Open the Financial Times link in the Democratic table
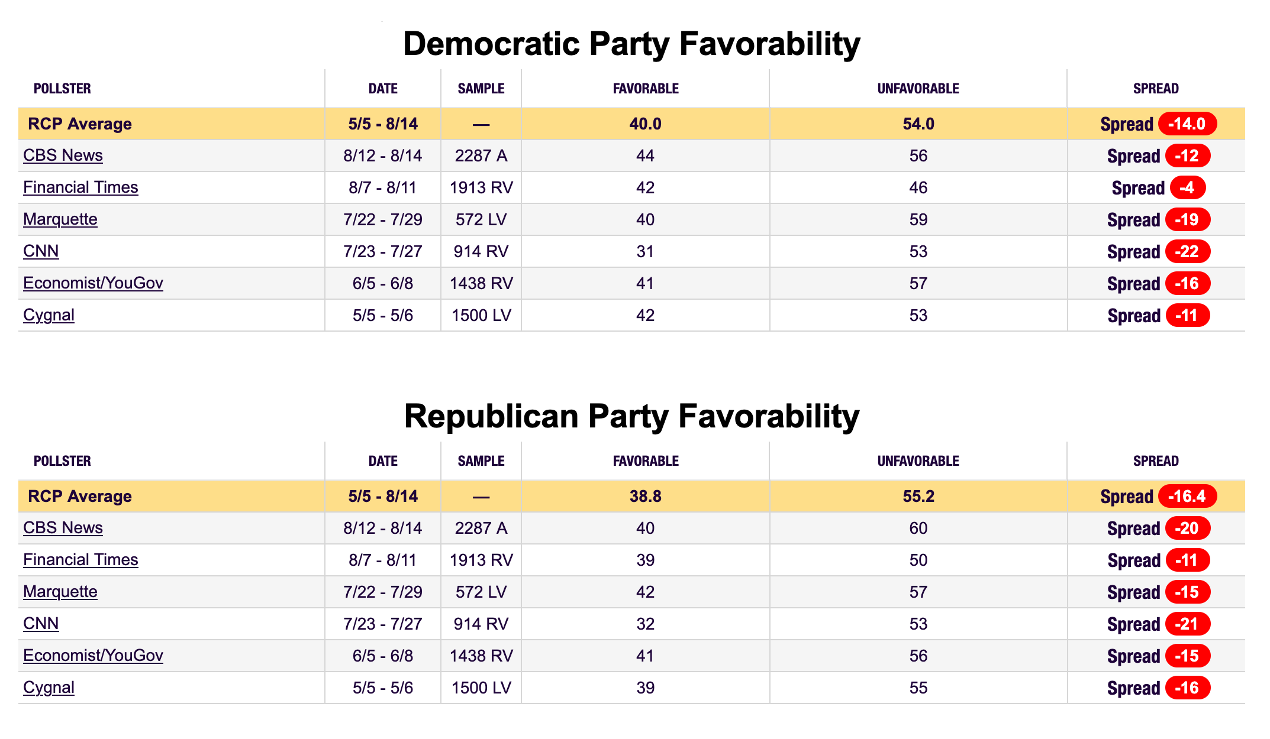The image size is (1270, 739). point(80,187)
